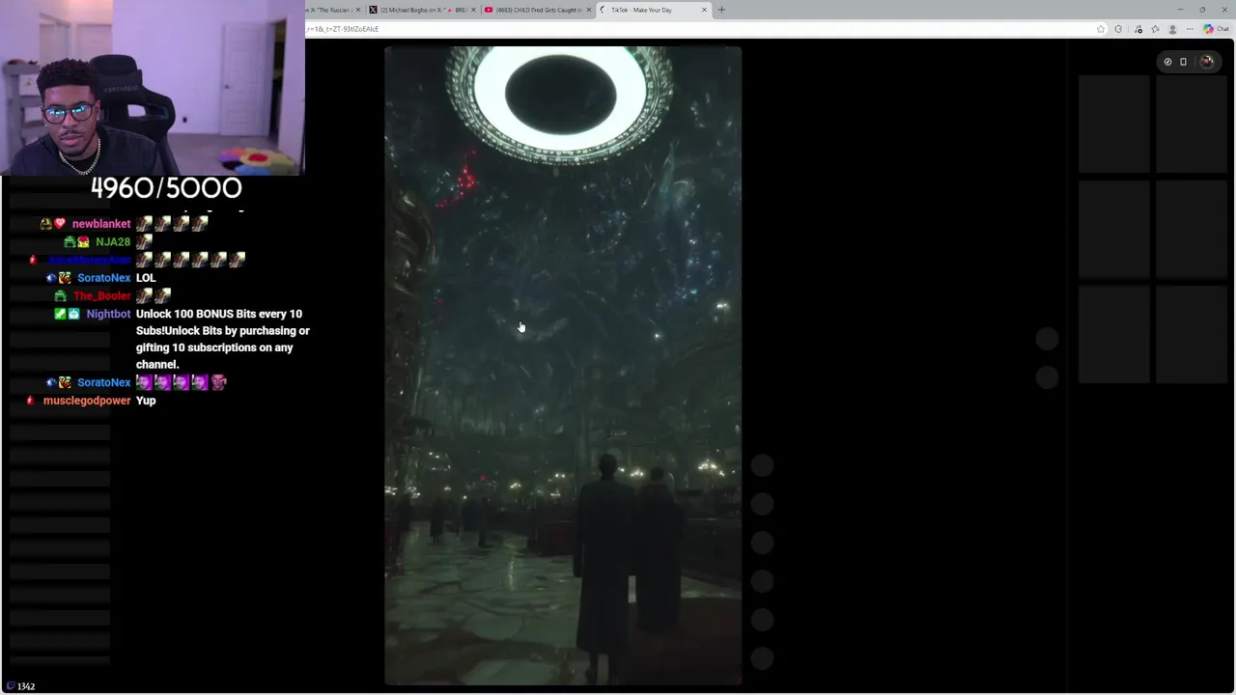Select chat username newblanket
The image size is (1236, 695).
pos(101,224)
